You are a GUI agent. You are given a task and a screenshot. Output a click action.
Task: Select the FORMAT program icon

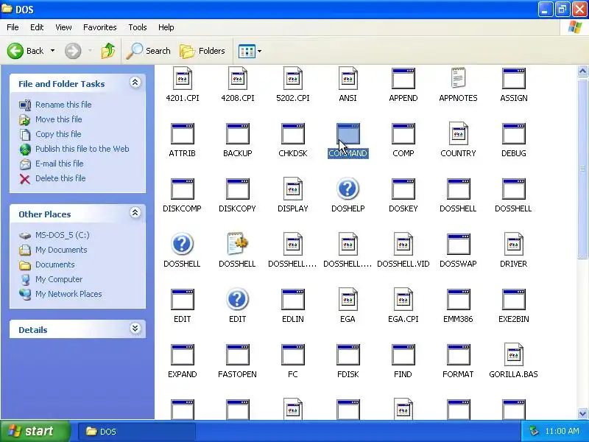[458, 355]
